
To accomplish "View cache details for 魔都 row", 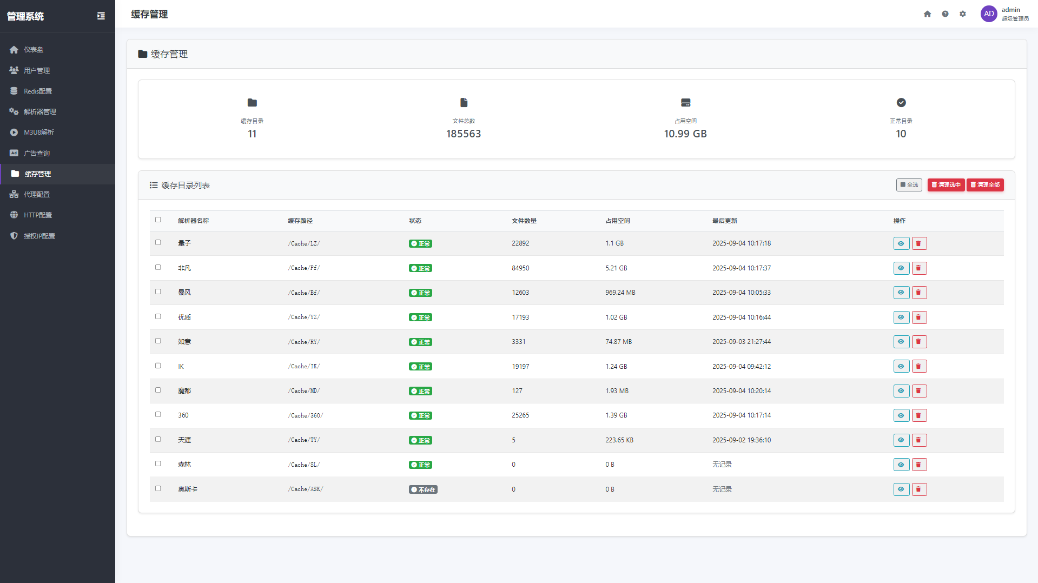I will click(901, 391).
